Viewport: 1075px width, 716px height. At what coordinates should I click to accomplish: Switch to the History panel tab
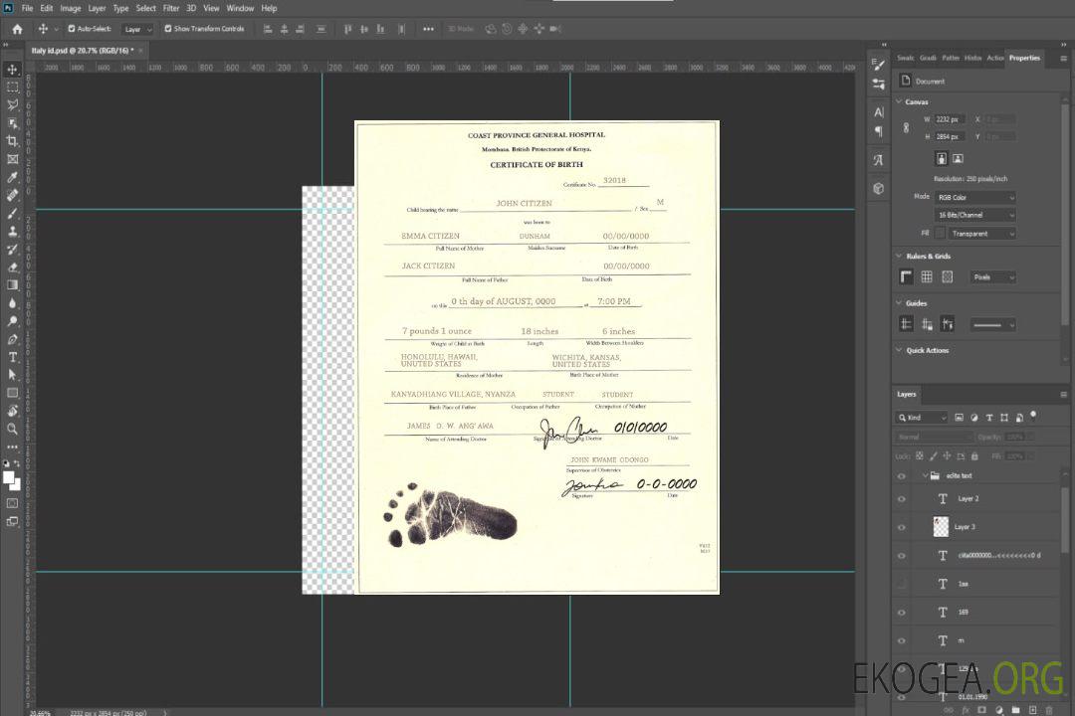pos(972,59)
